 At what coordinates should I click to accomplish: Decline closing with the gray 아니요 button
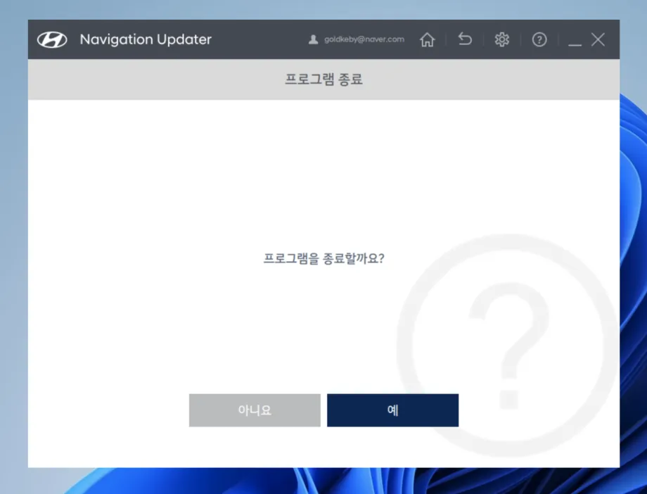point(254,410)
